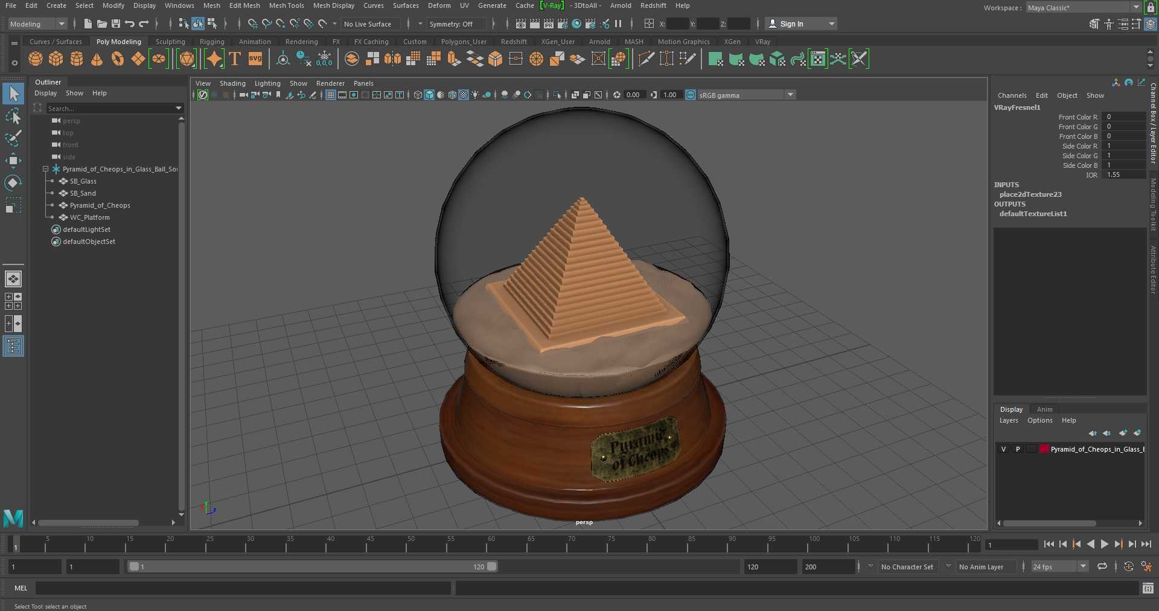
Task: Pick the Rotate tool in the toolbox
Action: pos(13,182)
